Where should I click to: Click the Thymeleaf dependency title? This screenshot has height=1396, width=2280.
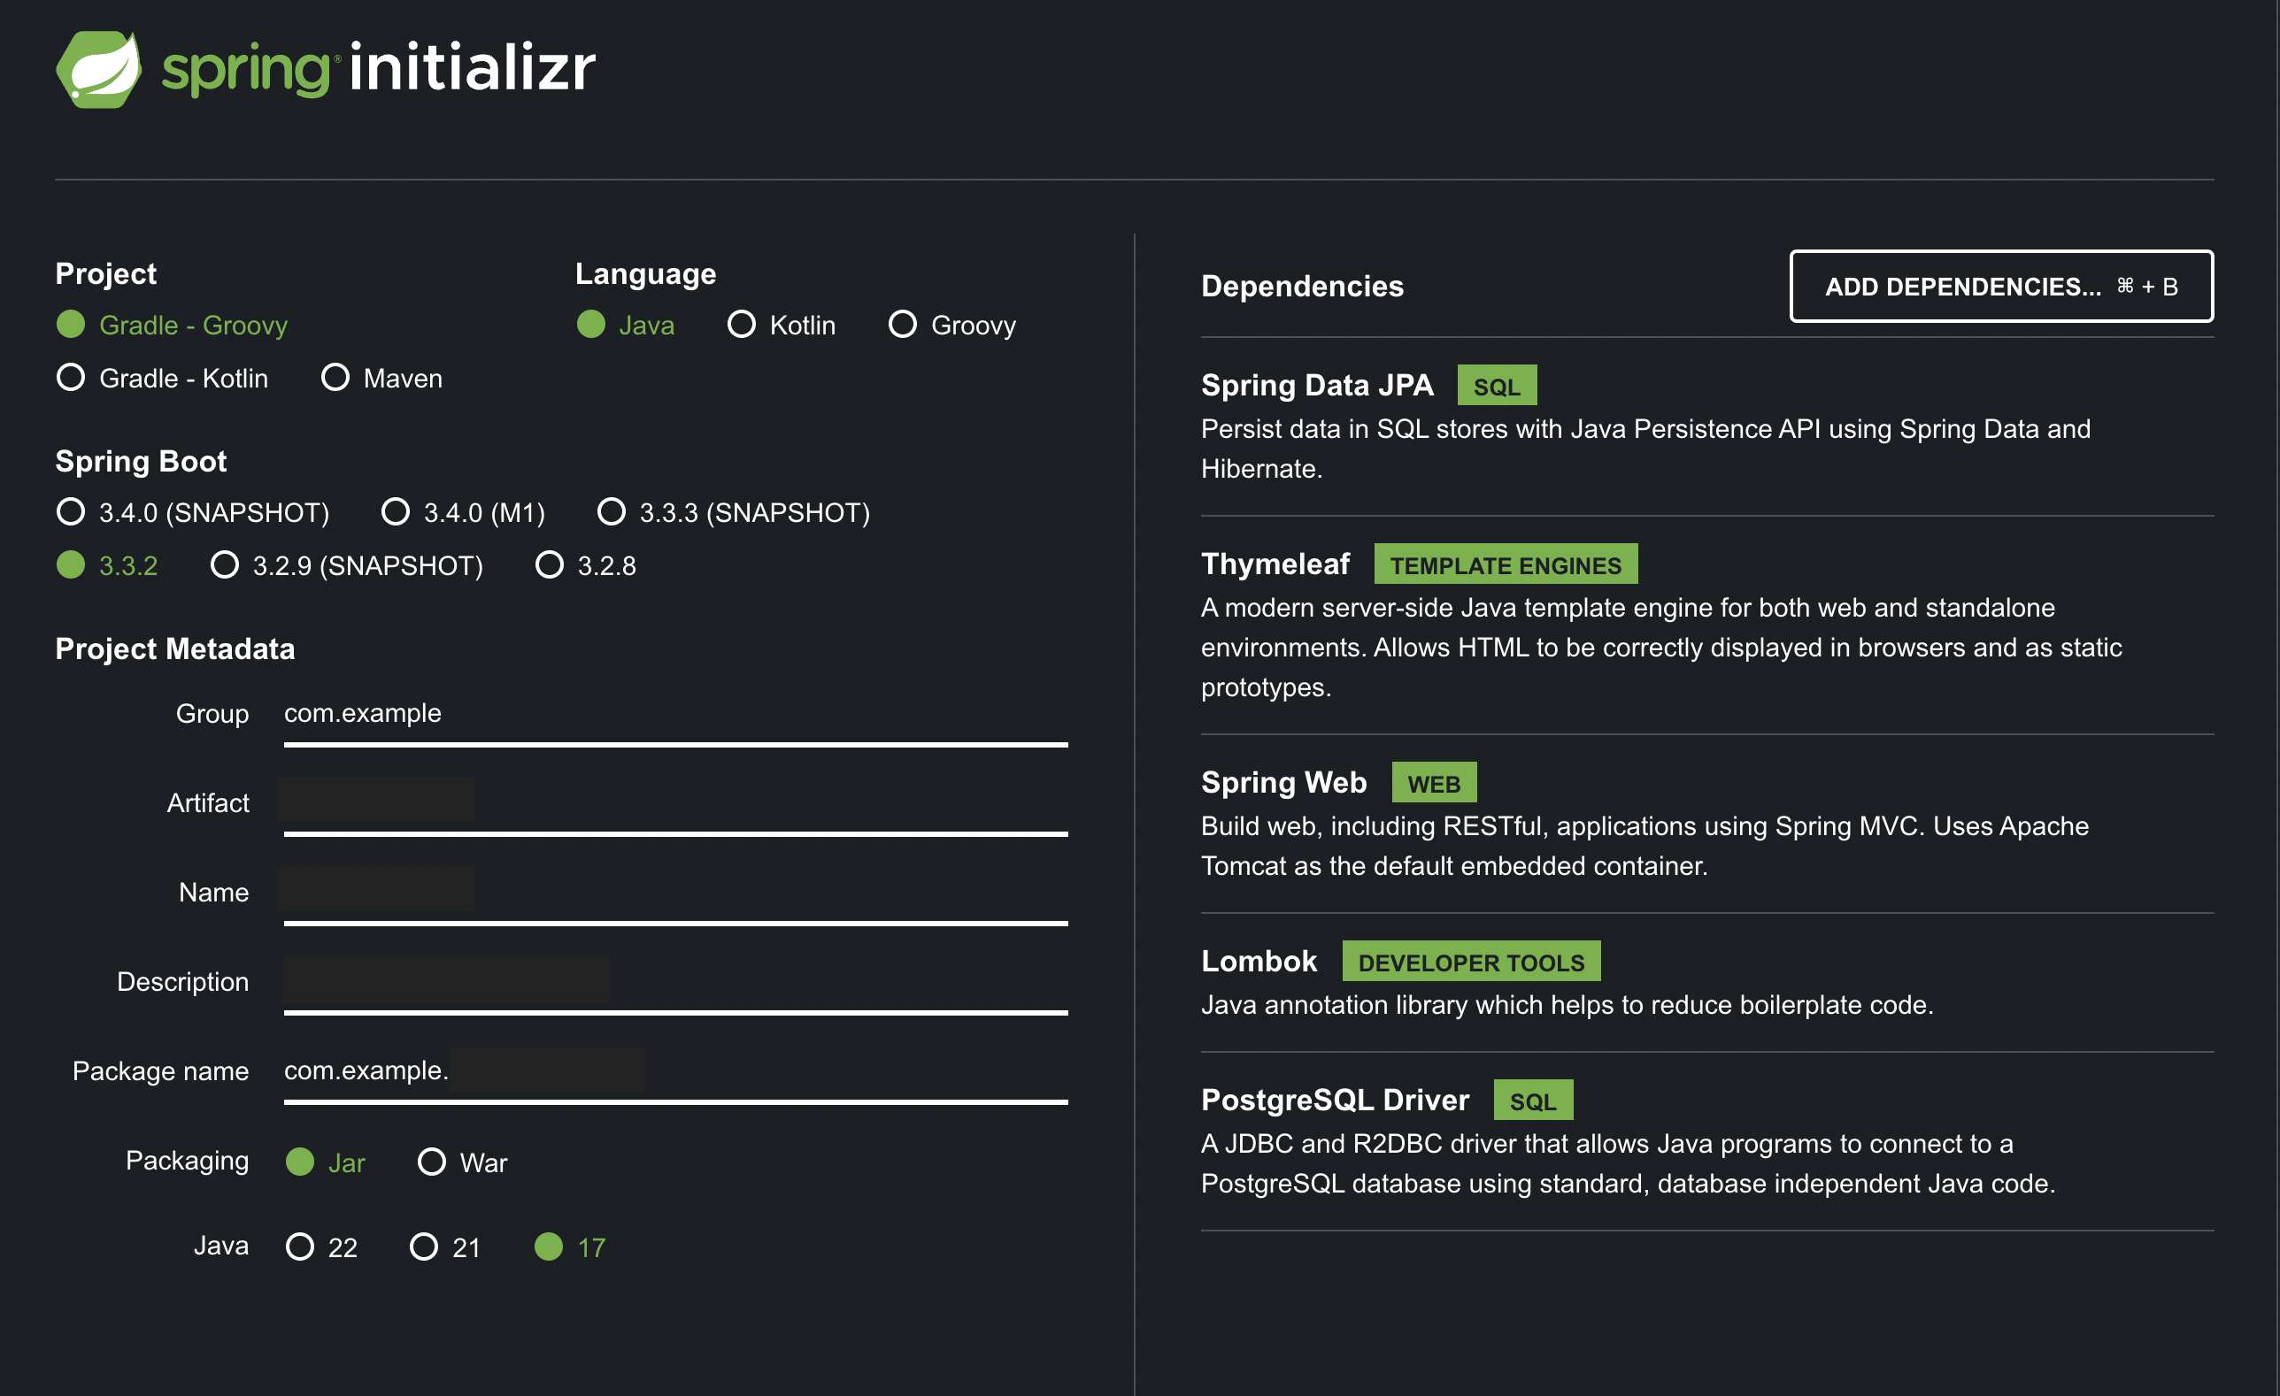tap(1275, 564)
